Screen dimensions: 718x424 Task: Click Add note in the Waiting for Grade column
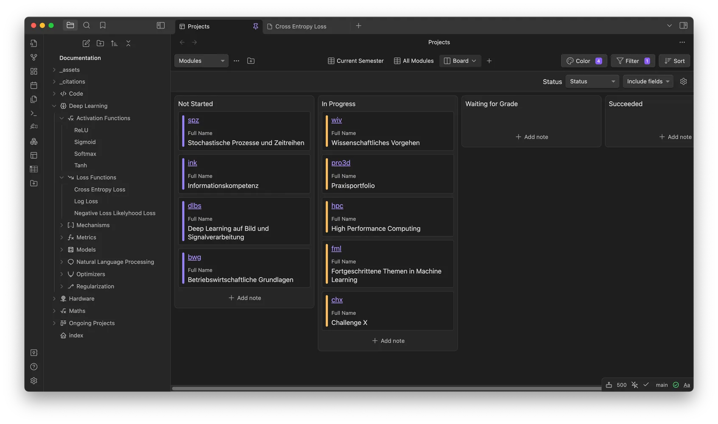[x=531, y=137]
